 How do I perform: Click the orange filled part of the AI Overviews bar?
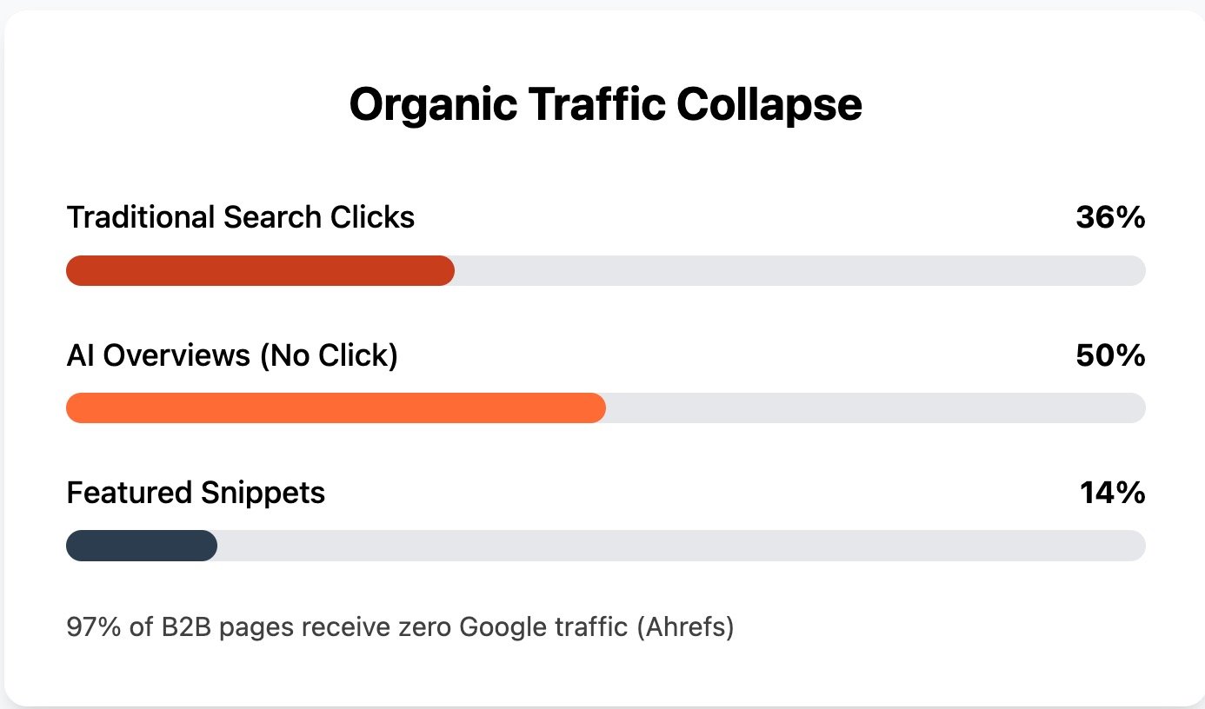[336, 408]
